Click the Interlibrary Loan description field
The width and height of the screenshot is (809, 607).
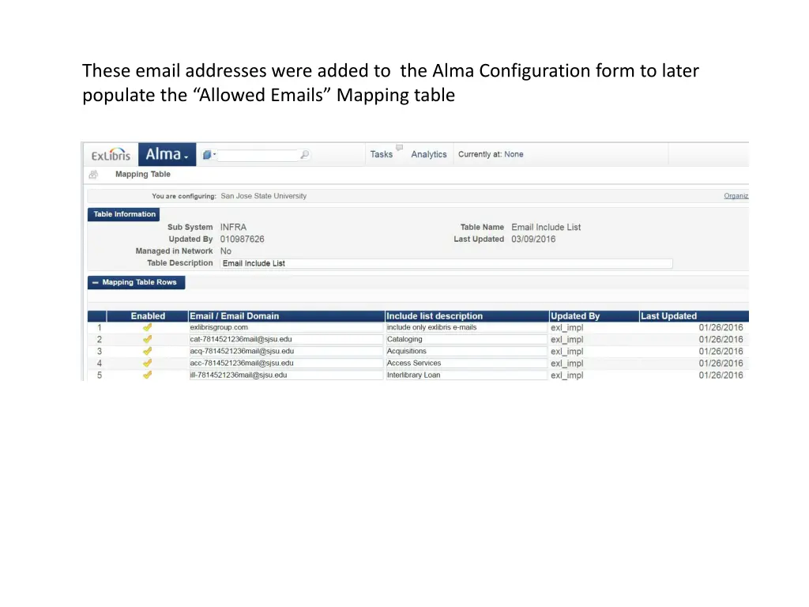[x=466, y=375]
